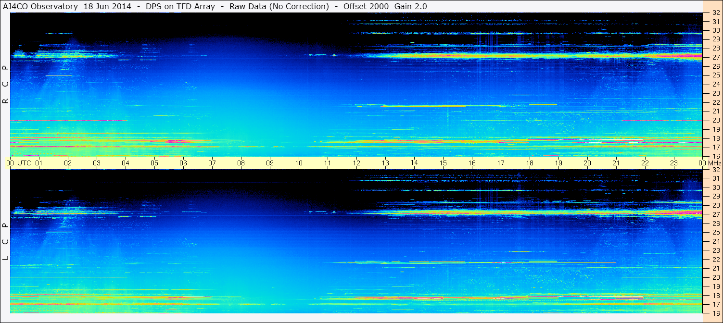This screenshot has height=323, width=723.
Task: Select the 21 hour marker on time axis
Action: (x=616, y=163)
